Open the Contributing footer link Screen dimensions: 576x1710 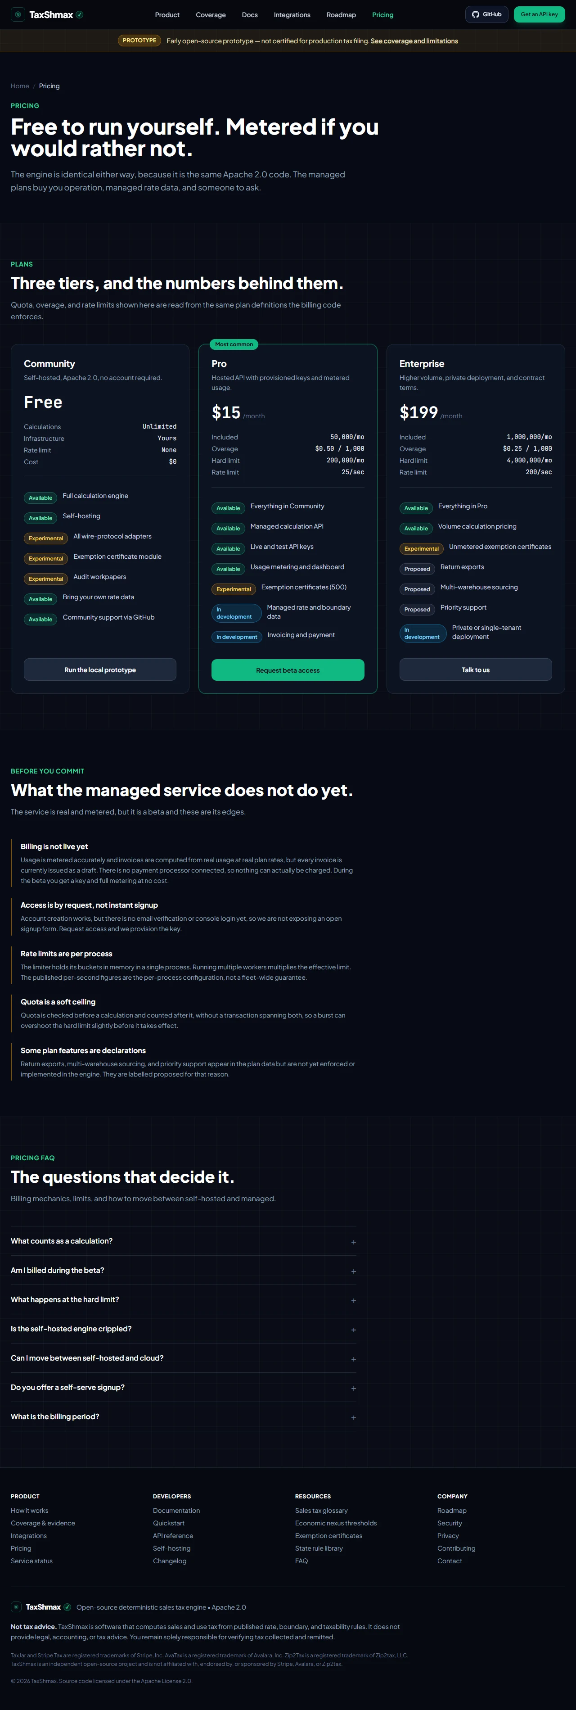pyautogui.click(x=457, y=1548)
